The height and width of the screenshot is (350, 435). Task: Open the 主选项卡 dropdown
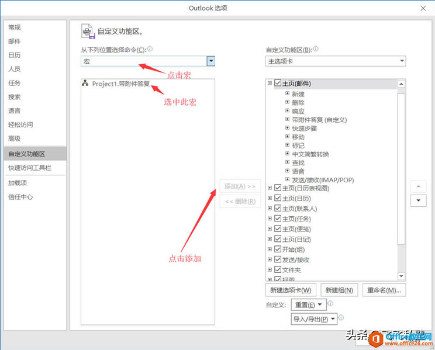(336, 61)
